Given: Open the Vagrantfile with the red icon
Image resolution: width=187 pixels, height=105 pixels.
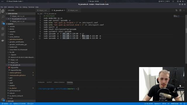Looking at the screenshot, I should click(14, 67).
